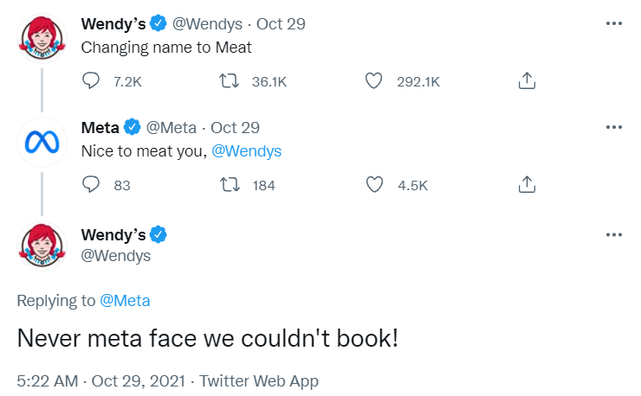Like Meta's 'Nice to meat you' tweet
Image resolution: width=641 pixels, height=396 pixels.
click(373, 184)
